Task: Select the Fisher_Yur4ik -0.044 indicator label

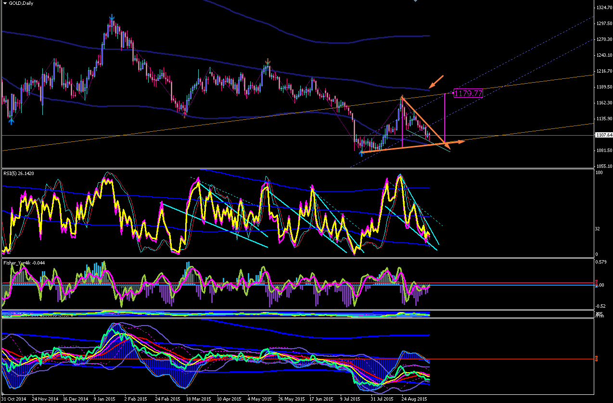Action: (25, 263)
